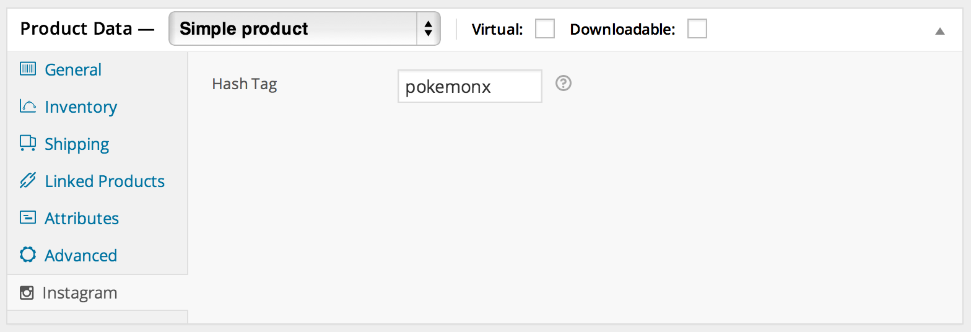Click the Hash Tag help question icon
This screenshot has width=971, height=332.
click(563, 83)
